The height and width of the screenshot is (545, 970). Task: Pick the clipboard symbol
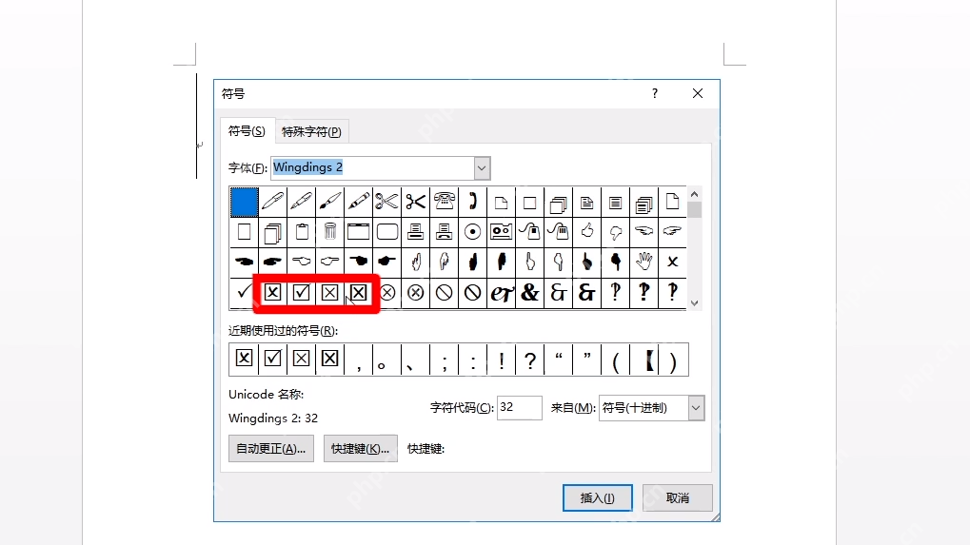pyautogui.click(x=301, y=232)
